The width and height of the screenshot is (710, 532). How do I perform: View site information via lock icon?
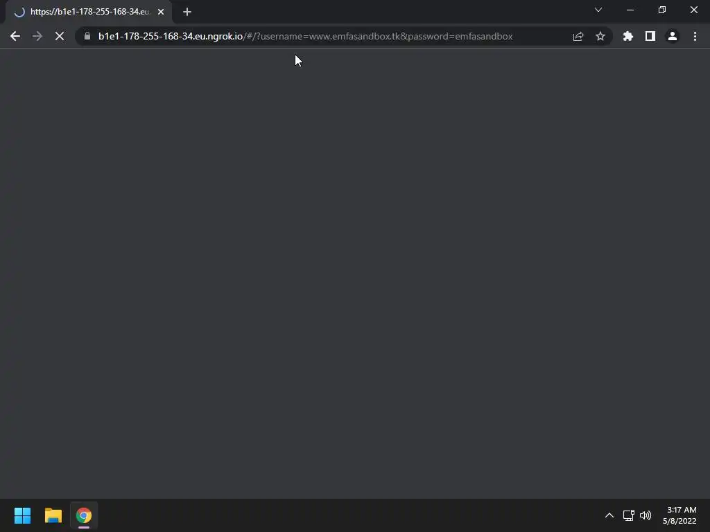[x=87, y=36]
